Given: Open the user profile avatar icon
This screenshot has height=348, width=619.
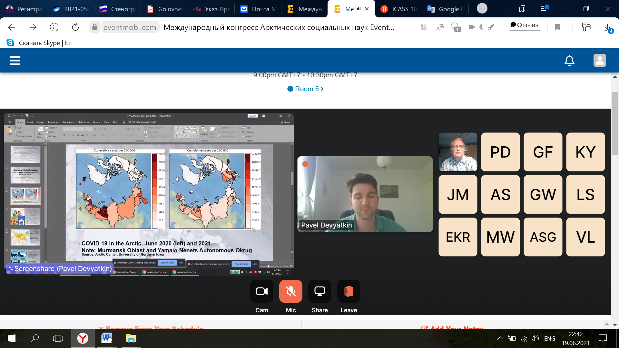Looking at the screenshot, I should pos(600,61).
